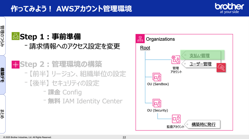Click the ユーザー管理 callout label
249x139 pixels.
[200, 63]
